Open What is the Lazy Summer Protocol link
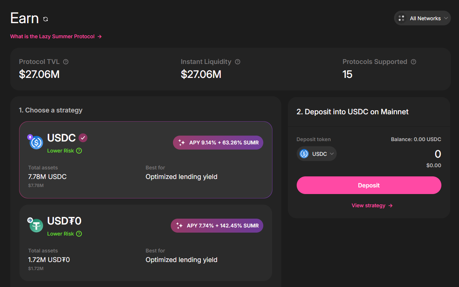Image resolution: width=459 pixels, height=287 pixels. (56, 36)
